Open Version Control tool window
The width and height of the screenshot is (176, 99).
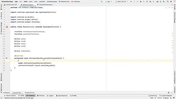pos(10,96)
